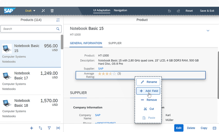Switch to UI Adaptation mode
Screen dimensions: 219x132
(102, 10)
